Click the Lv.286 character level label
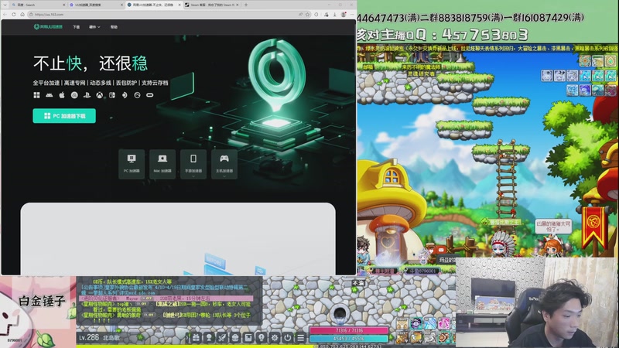The image size is (619, 348). pos(89,337)
